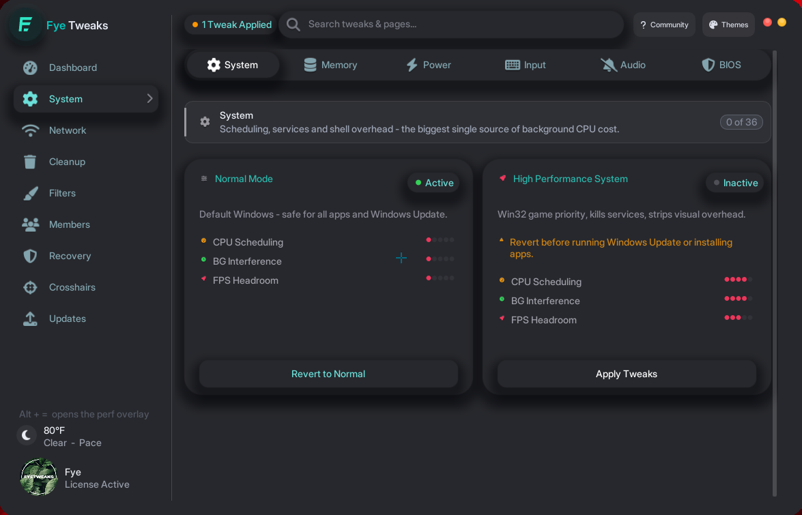Open the Crosshairs target icon
Image resolution: width=802 pixels, height=515 pixels.
[30, 287]
